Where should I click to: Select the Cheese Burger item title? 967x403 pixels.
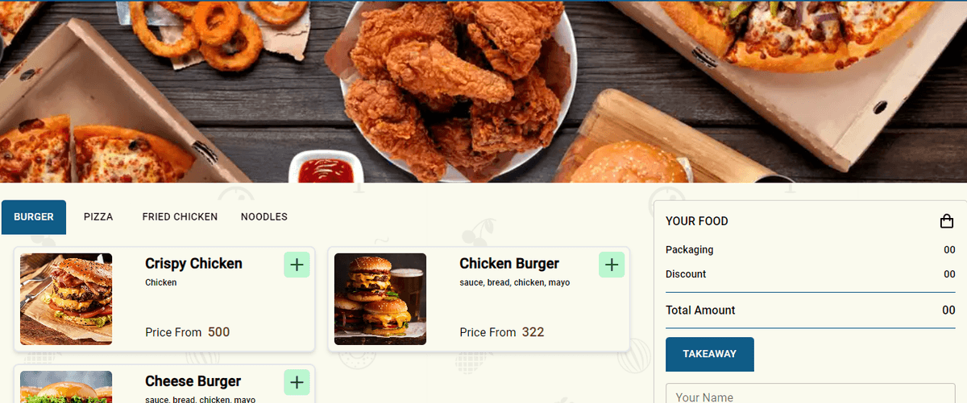click(193, 381)
